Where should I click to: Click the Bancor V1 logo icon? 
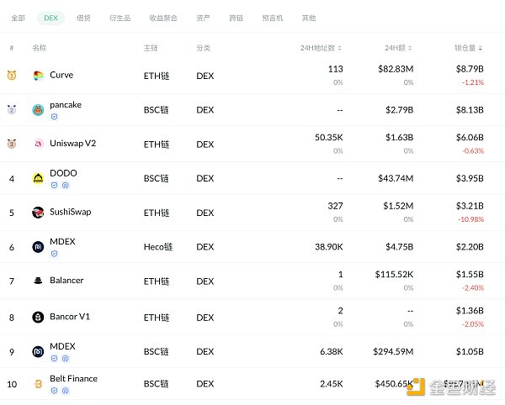tap(38, 317)
